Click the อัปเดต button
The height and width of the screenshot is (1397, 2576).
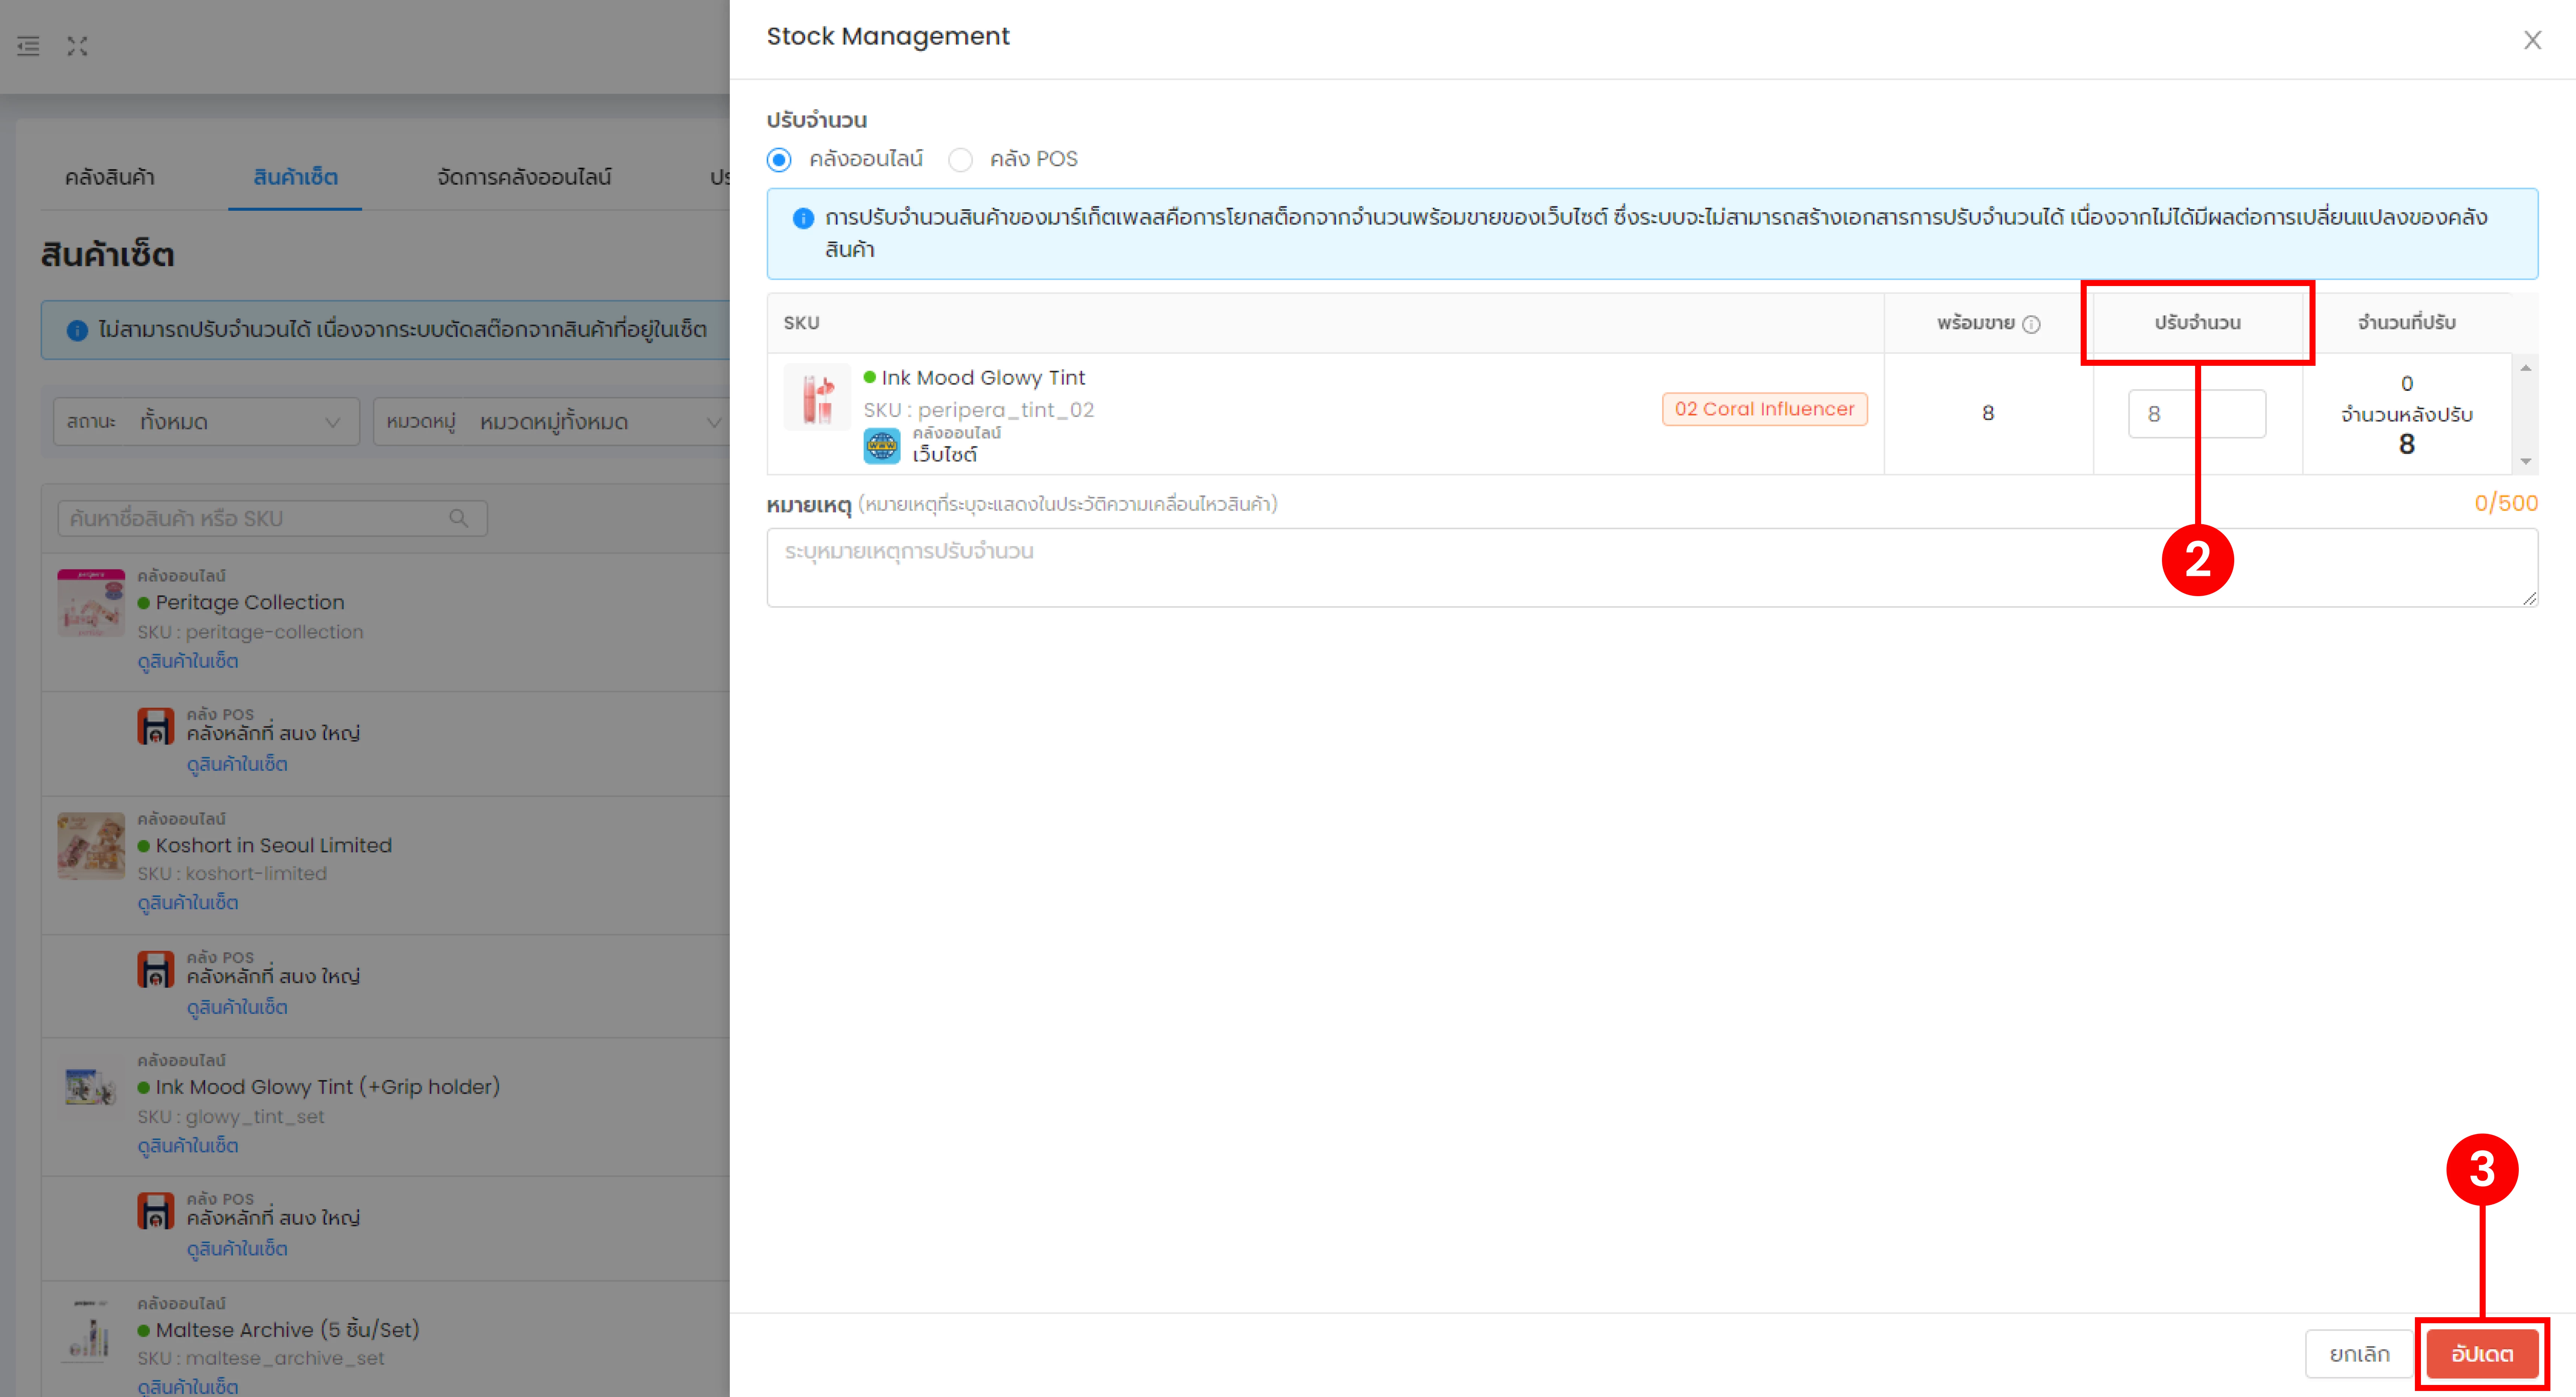2482,1354
